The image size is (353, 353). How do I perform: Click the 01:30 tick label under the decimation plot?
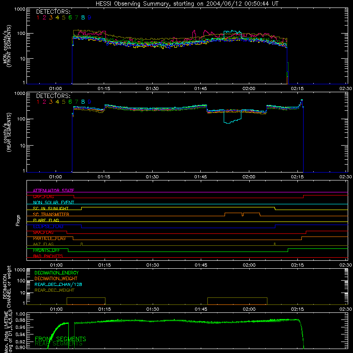153,309
